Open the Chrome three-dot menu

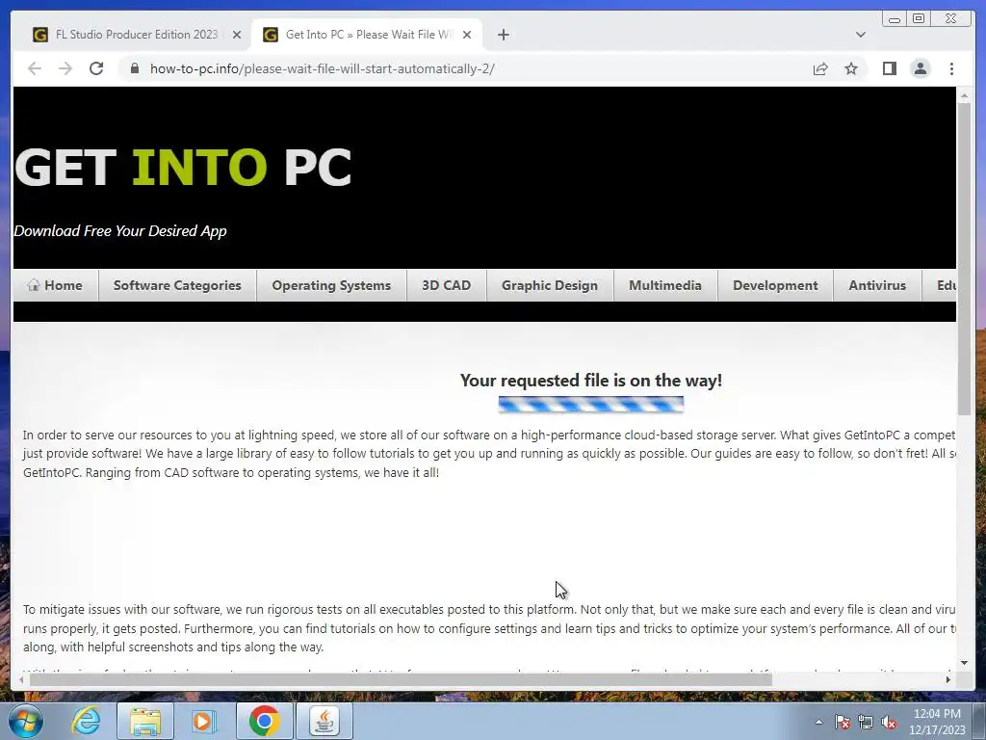click(x=951, y=68)
